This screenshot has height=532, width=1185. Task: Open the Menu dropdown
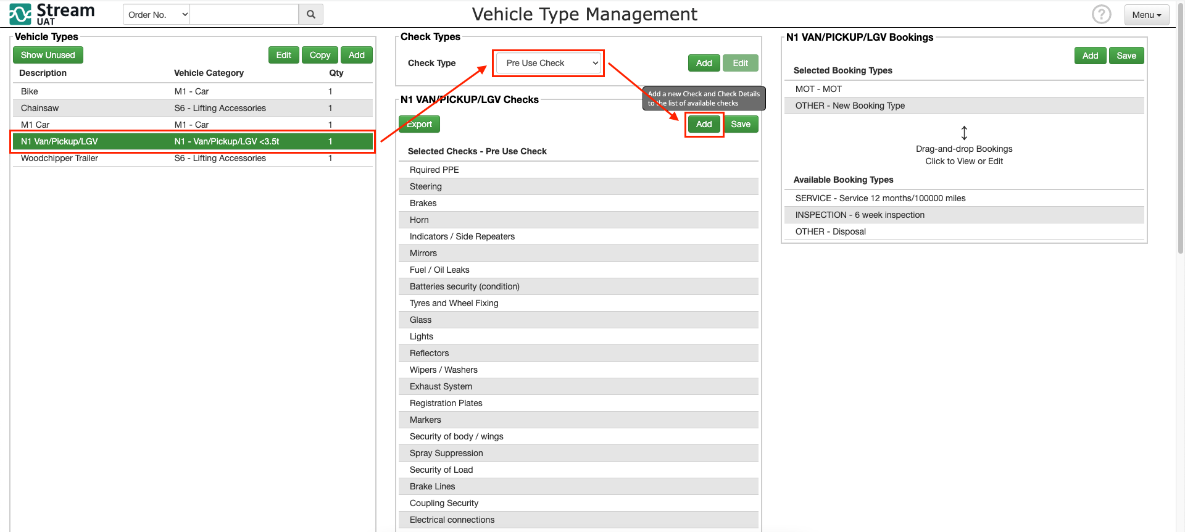[1146, 15]
